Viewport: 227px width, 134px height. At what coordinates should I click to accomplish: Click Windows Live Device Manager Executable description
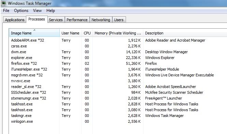point(180,75)
